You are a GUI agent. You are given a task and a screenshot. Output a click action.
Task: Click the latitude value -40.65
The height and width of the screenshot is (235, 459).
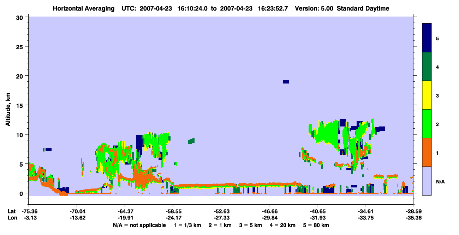317,211
